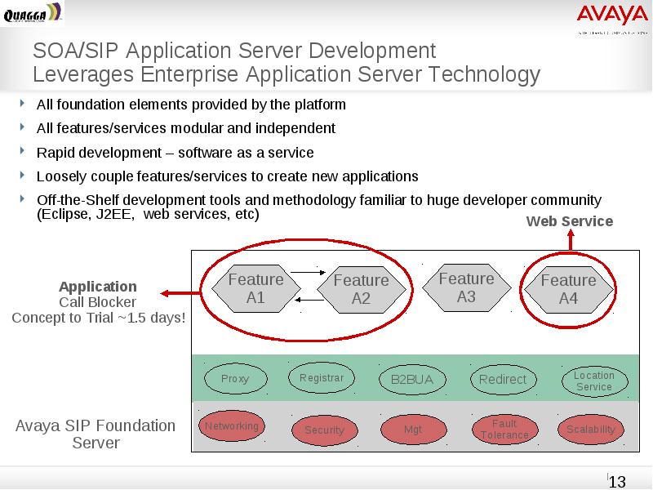Viewport: 653px width, 490px height.
Task: Select the Feature A4 hexagon
Action: tap(568, 290)
